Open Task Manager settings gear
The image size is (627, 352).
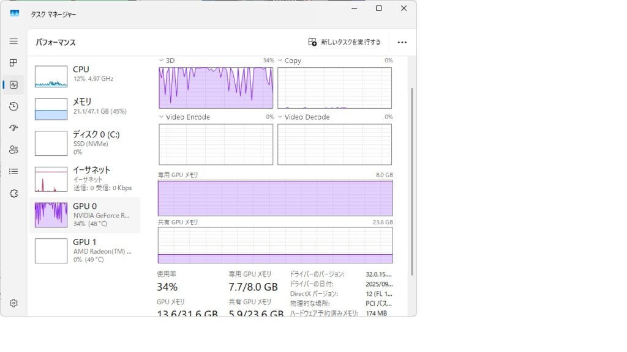coord(13,303)
